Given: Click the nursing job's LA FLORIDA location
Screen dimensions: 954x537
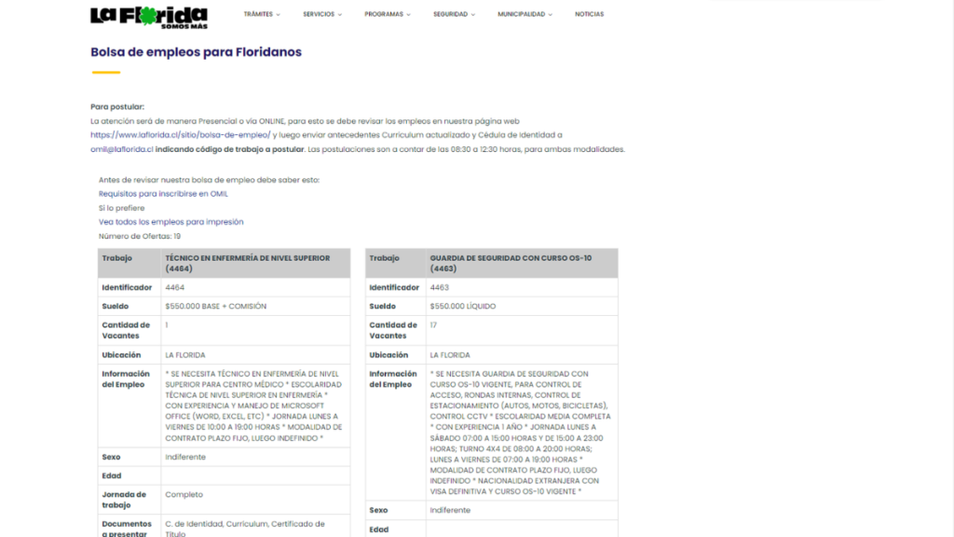Looking at the screenshot, I should pyautogui.click(x=185, y=355).
